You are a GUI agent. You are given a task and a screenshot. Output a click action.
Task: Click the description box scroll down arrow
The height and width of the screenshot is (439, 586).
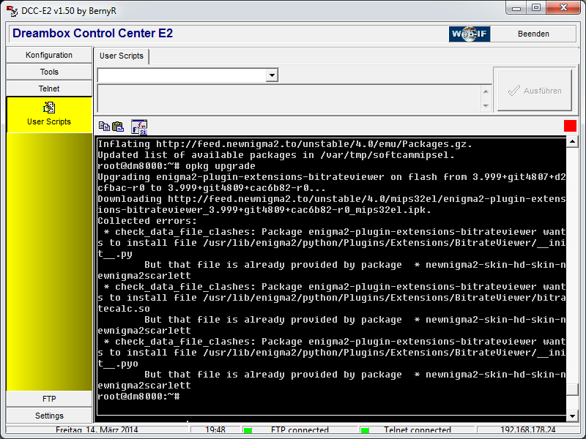point(486,105)
